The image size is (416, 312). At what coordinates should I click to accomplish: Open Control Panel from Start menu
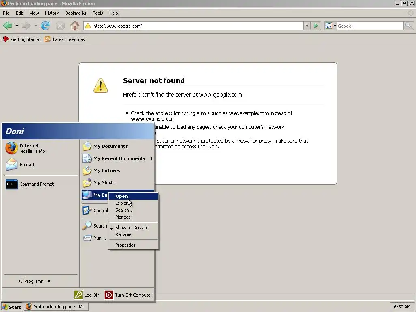[x=95, y=210]
